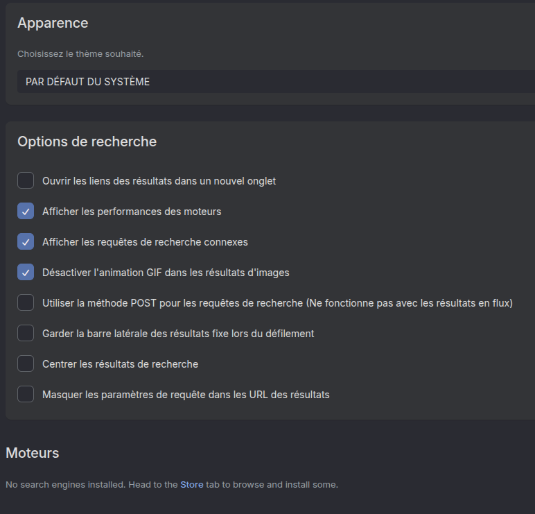The image size is (535, 514).
Task: Tick the Utiliser la méthode POST checkbox
Action: tap(26, 302)
